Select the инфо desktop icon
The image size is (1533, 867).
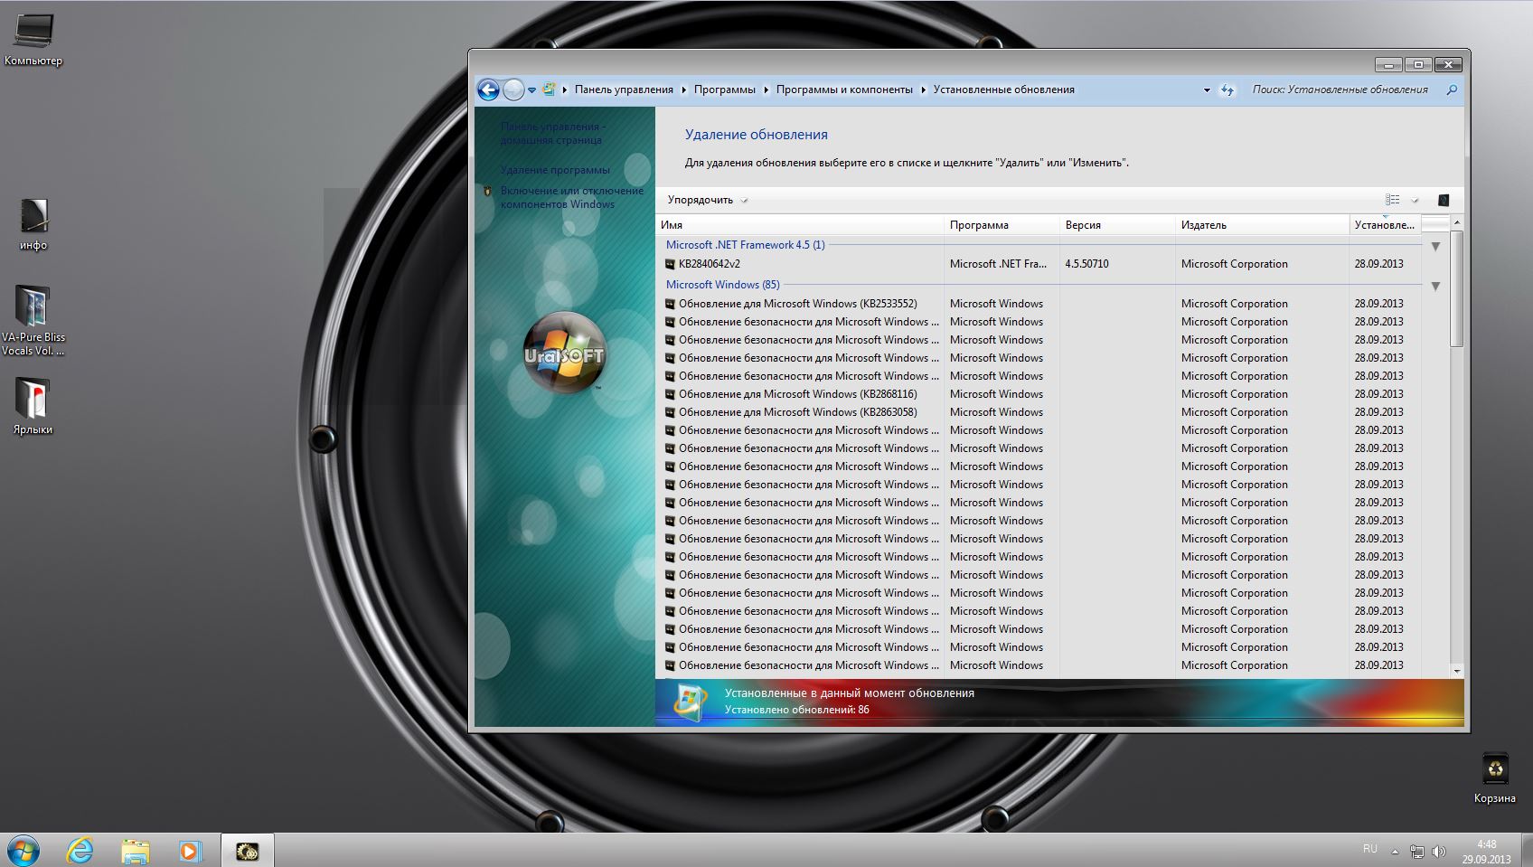[x=33, y=224]
